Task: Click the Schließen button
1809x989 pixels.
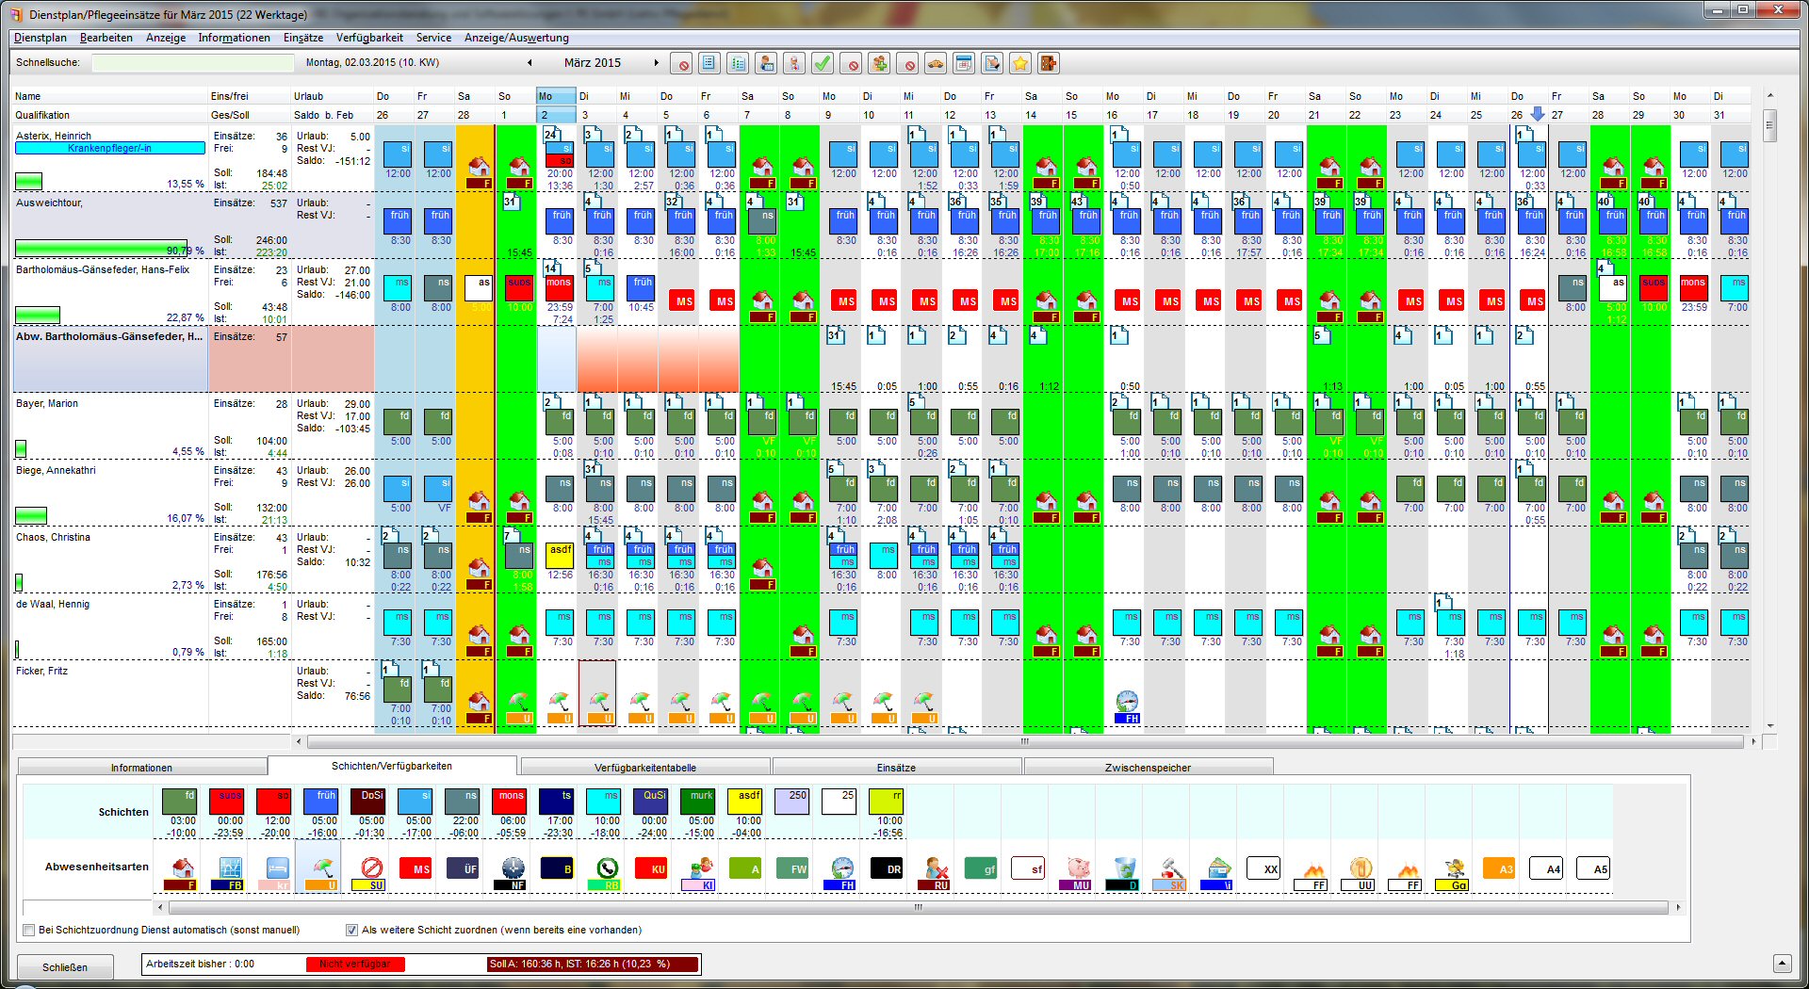Action: click(65, 967)
